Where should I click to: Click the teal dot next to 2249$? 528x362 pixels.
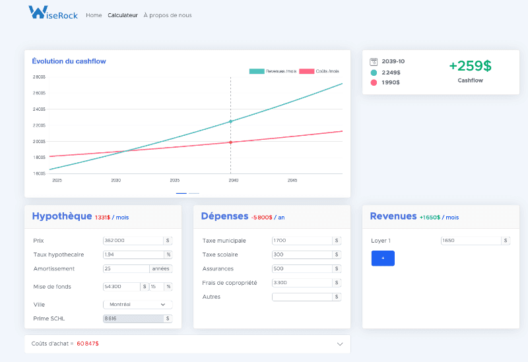[x=374, y=73]
